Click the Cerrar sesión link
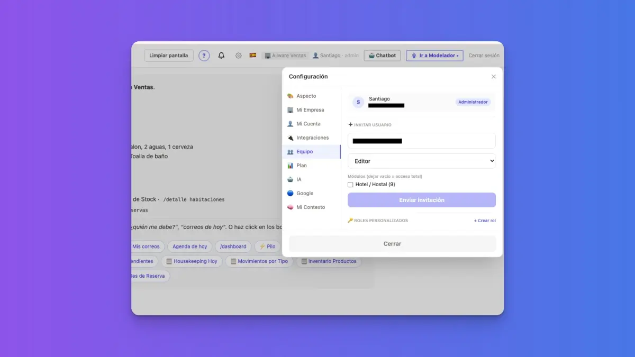Viewport: 635px width, 357px height. [x=484, y=56]
